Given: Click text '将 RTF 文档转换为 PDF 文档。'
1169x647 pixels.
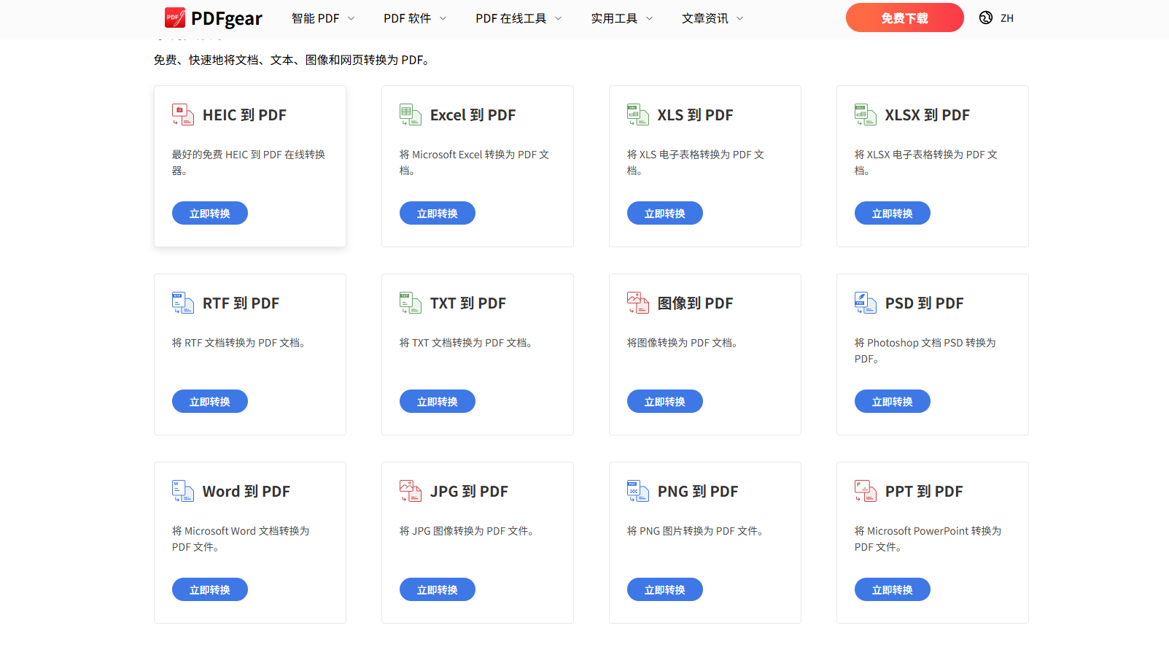Looking at the screenshot, I should [x=238, y=343].
